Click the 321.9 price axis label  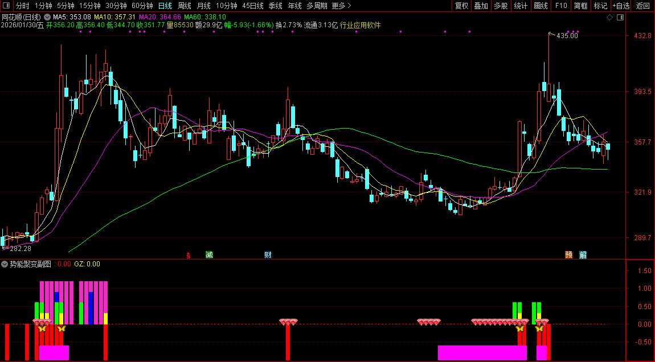pos(642,192)
